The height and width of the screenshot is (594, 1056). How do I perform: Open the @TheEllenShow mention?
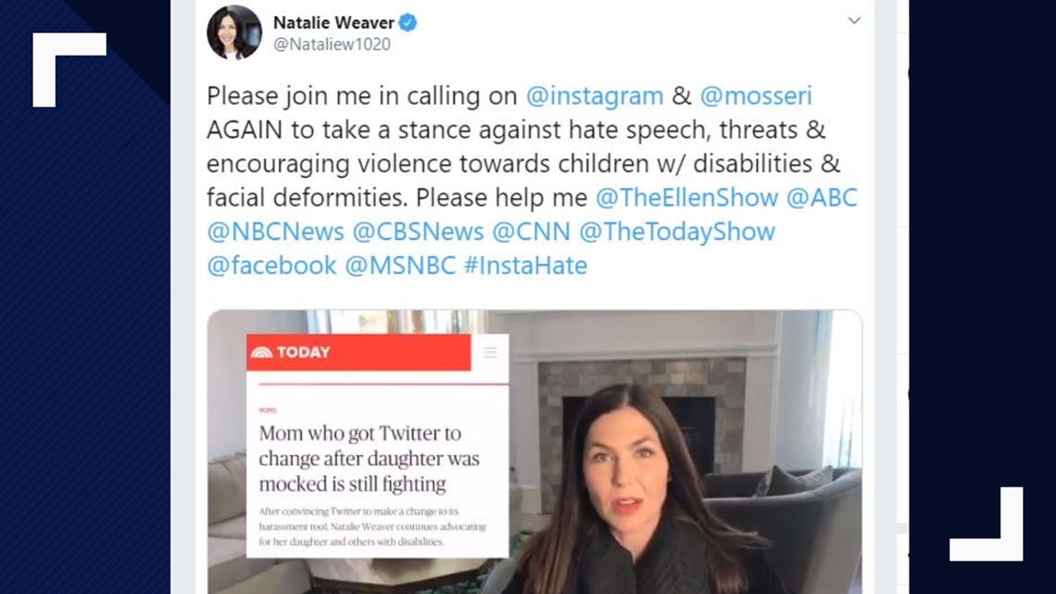coord(686,197)
